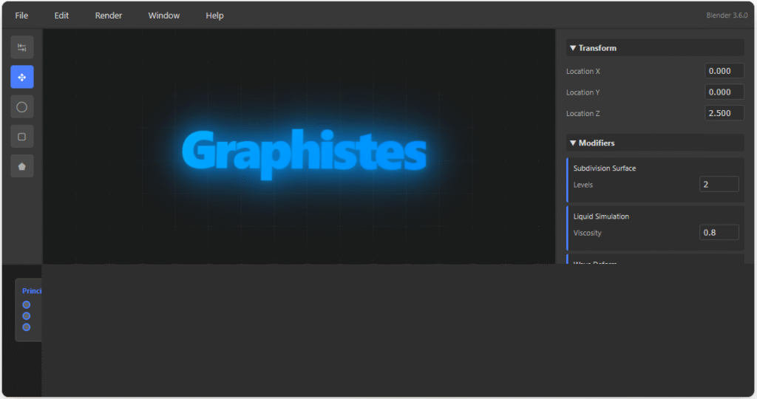Click the align/distribute tool at top of toolbar

pos(22,47)
